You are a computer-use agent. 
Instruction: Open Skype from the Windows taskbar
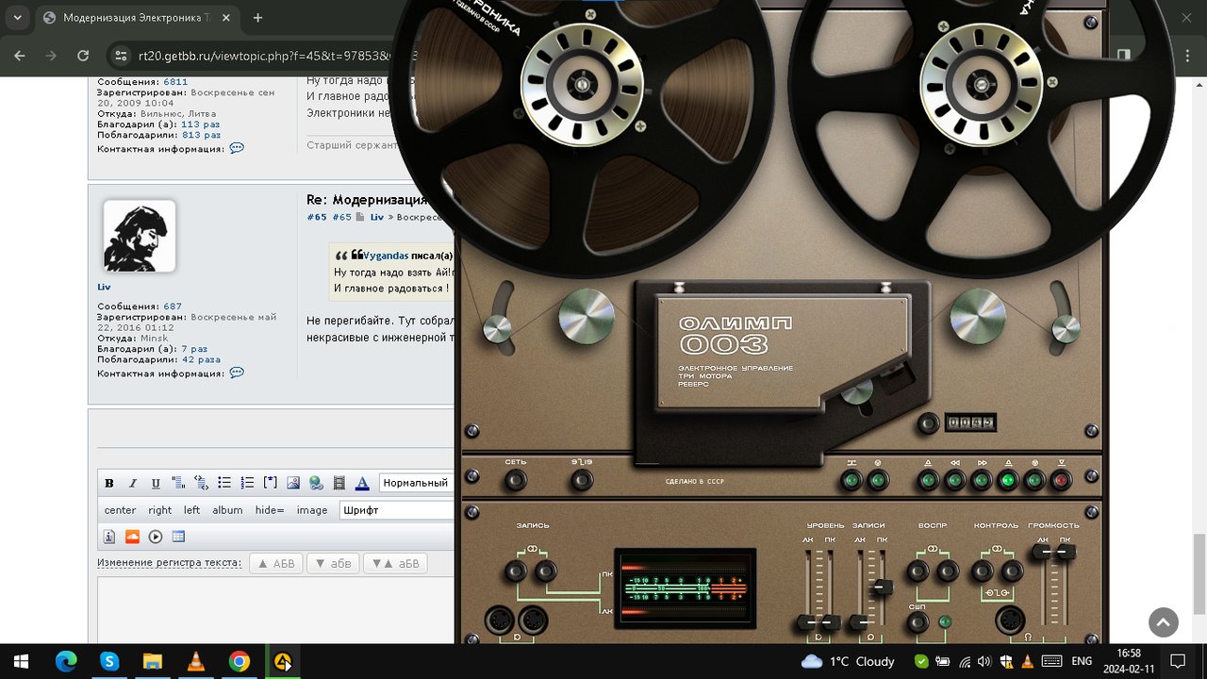[x=108, y=662]
